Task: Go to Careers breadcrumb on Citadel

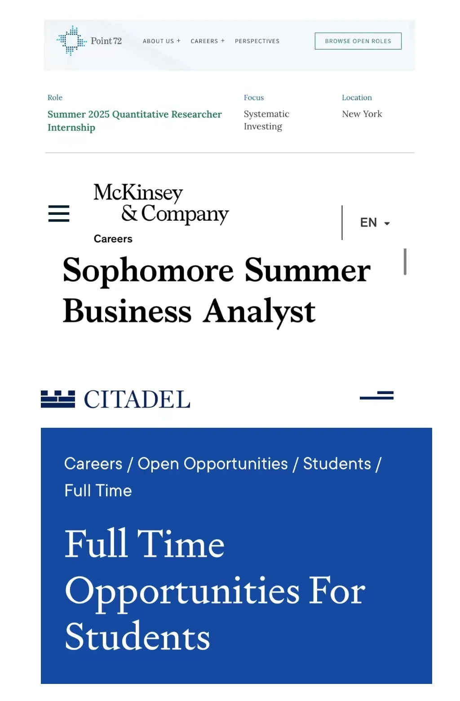Action: 93,464
